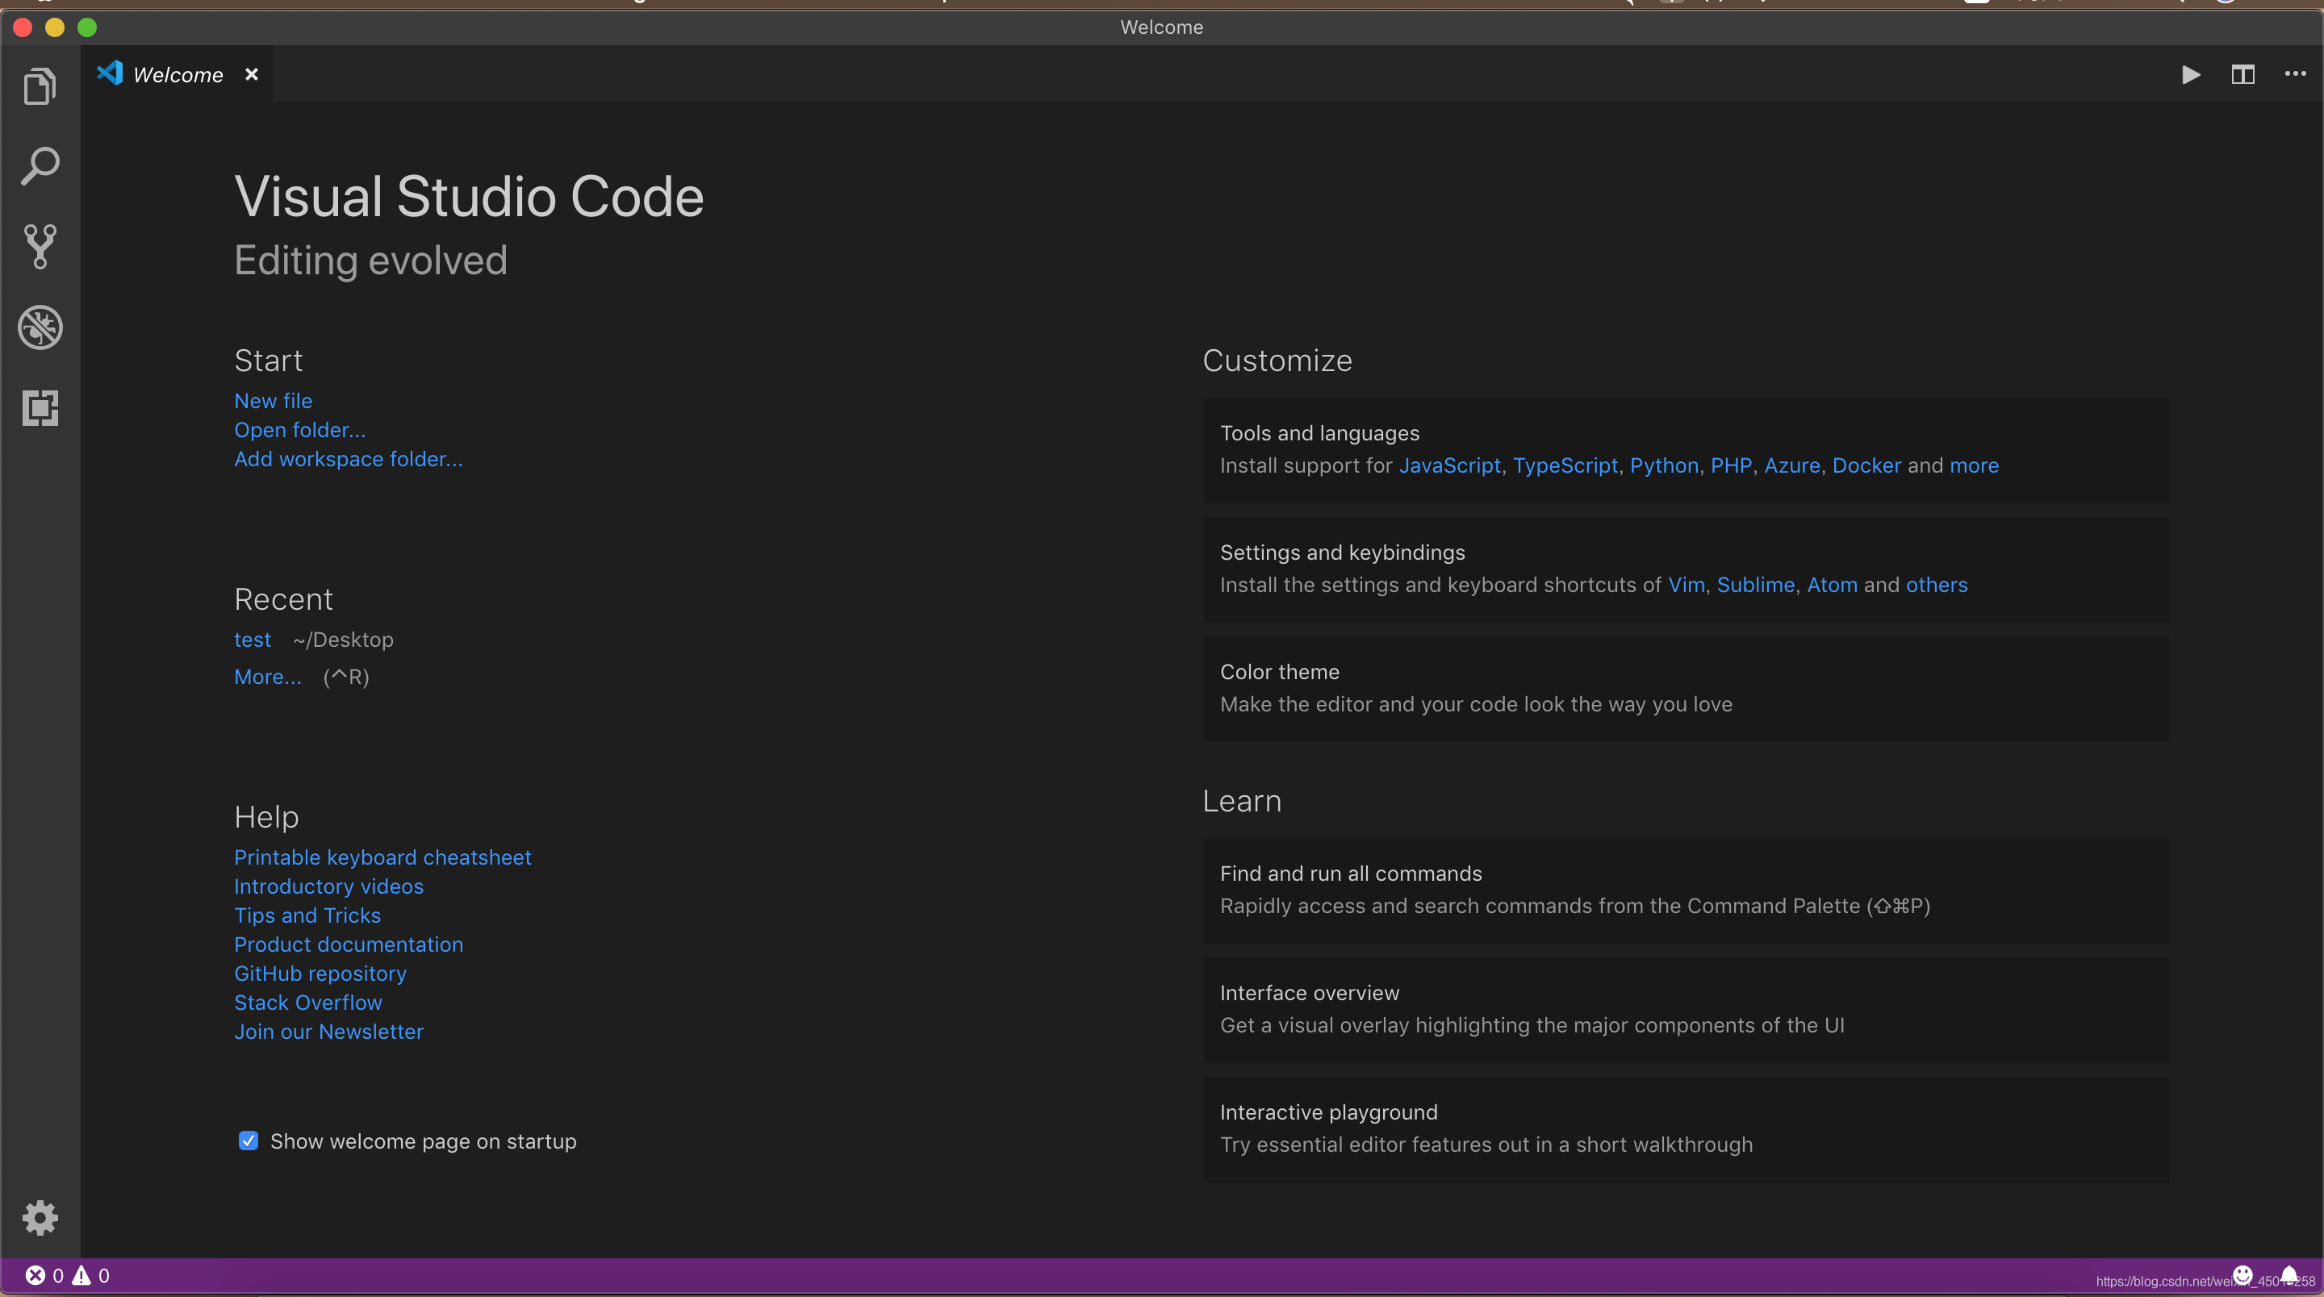Expand recent list with More... link
The width and height of the screenshot is (2324, 1297).
pos(268,677)
